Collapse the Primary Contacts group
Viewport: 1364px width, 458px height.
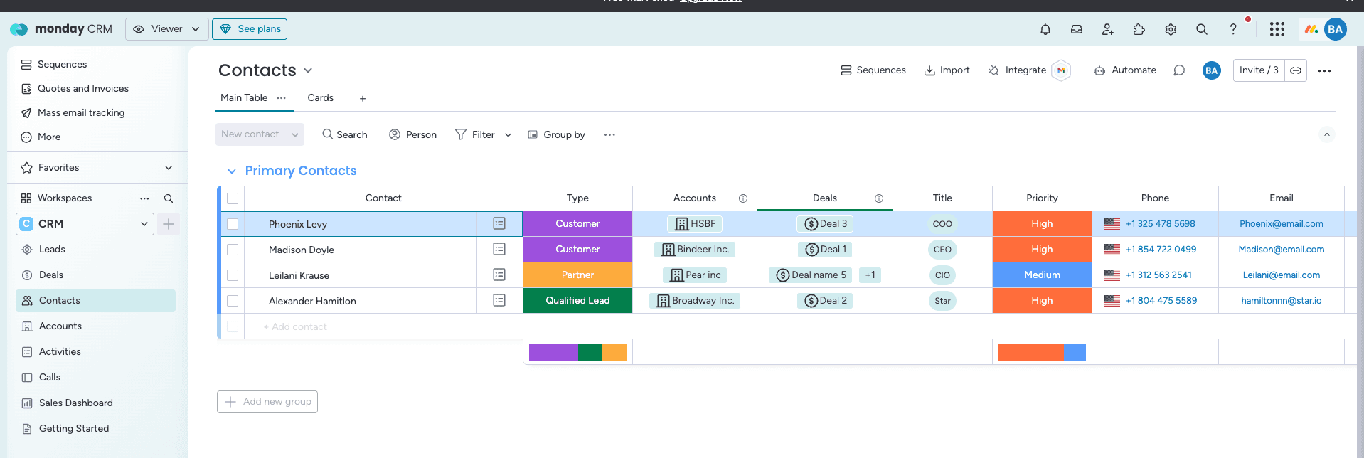coord(231,171)
